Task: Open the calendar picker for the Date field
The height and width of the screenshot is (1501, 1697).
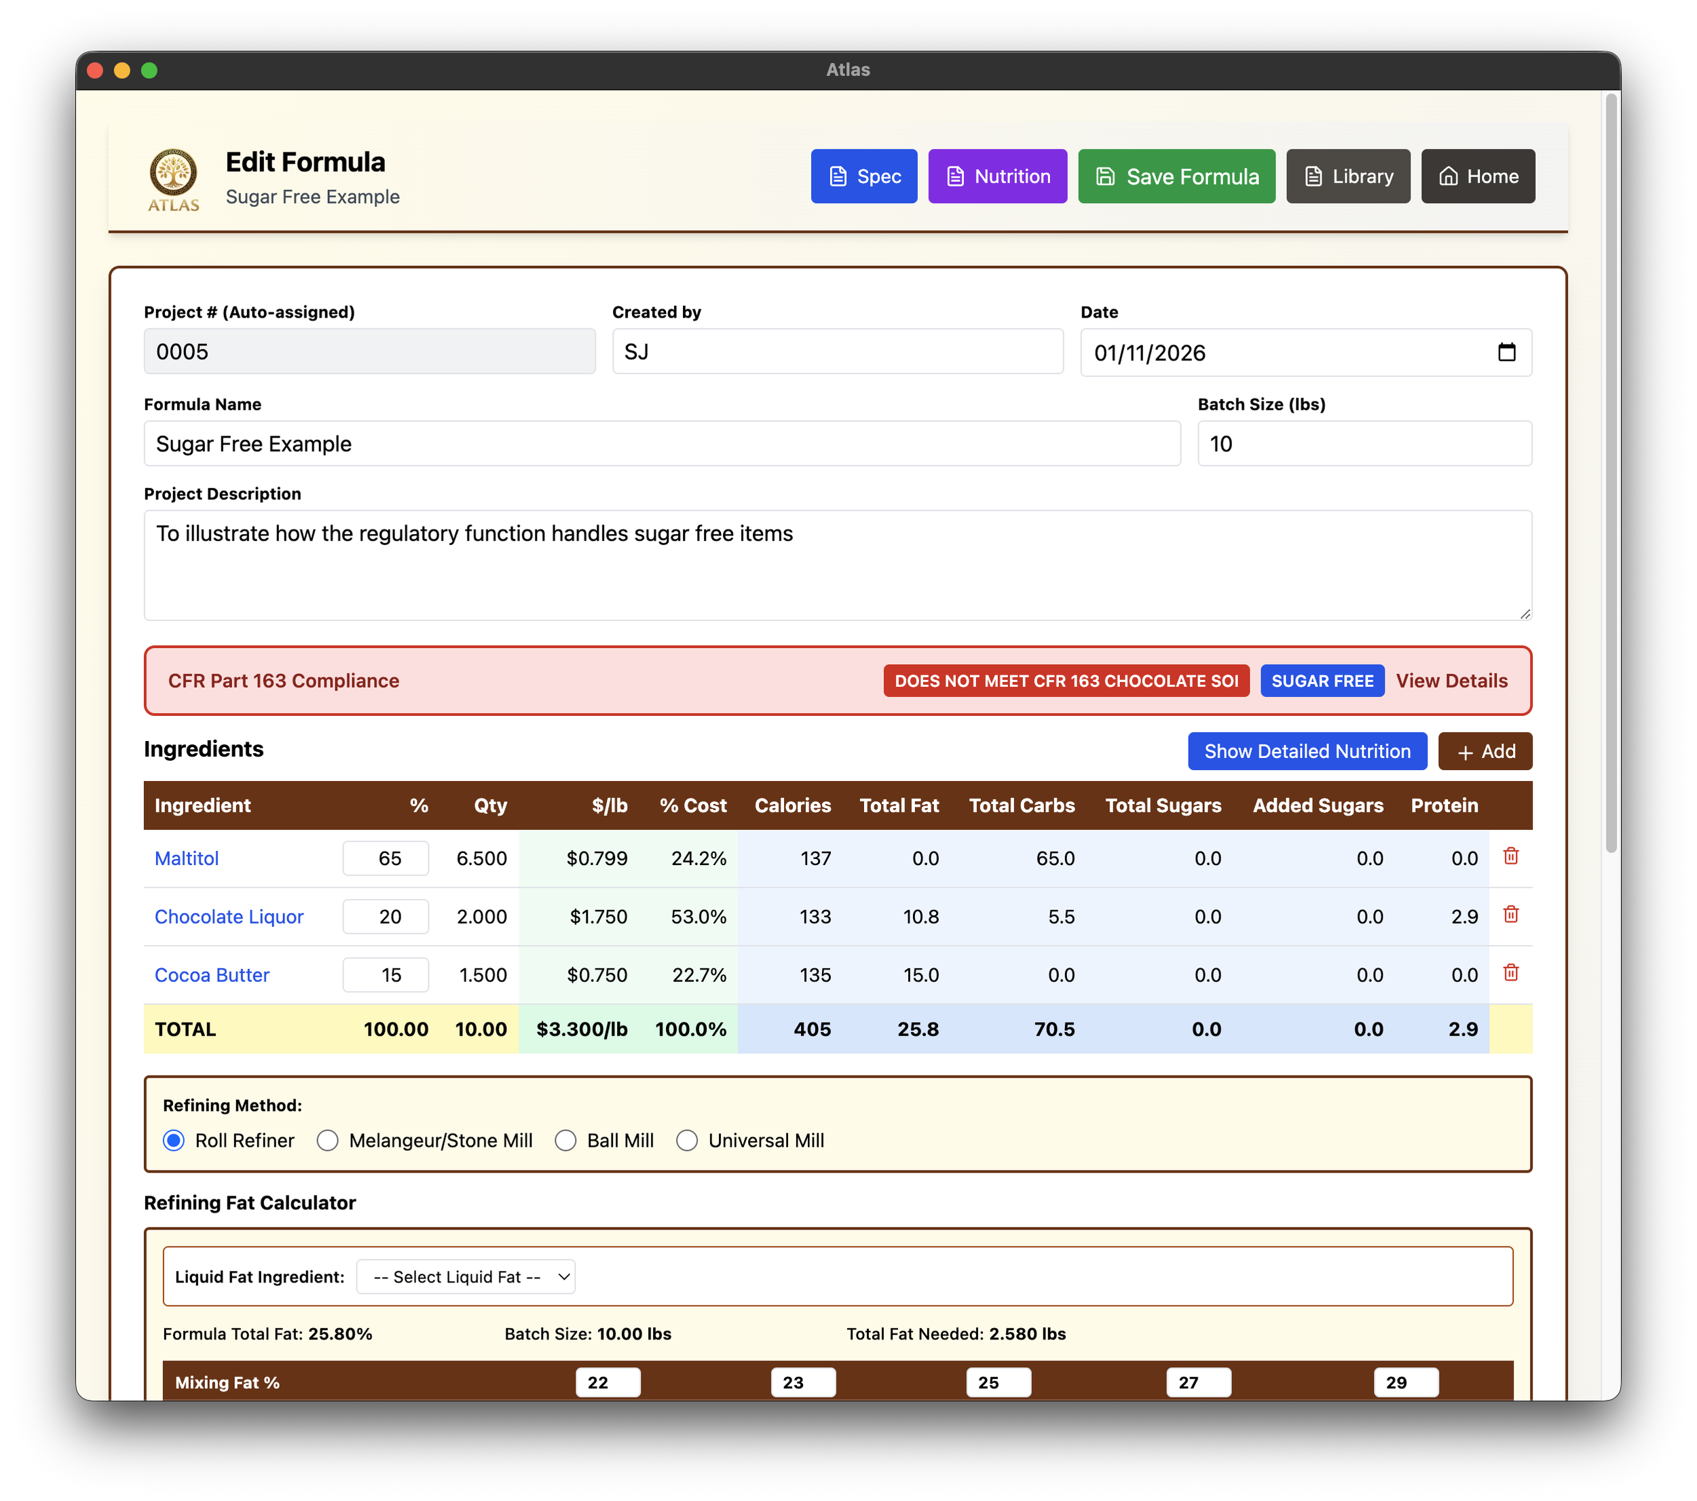Action: click(1508, 353)
